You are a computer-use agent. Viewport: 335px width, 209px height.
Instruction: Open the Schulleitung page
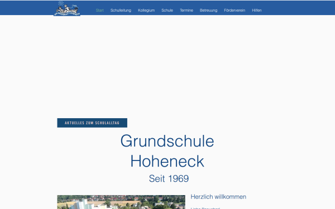click(121, 10)
